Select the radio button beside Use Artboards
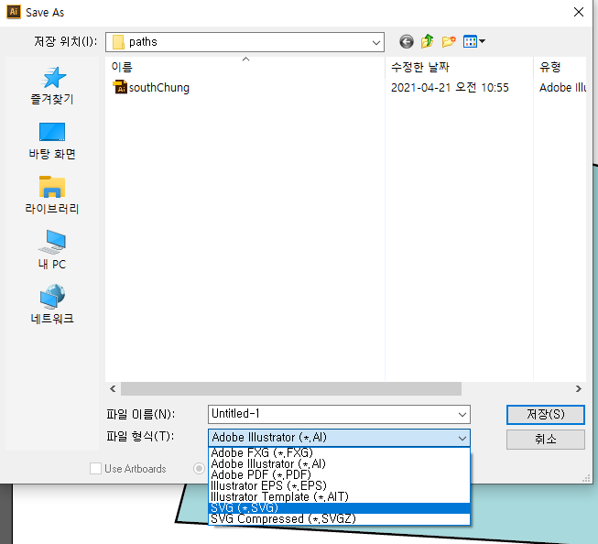Screen dimensions: 598x544 [199, 469]
